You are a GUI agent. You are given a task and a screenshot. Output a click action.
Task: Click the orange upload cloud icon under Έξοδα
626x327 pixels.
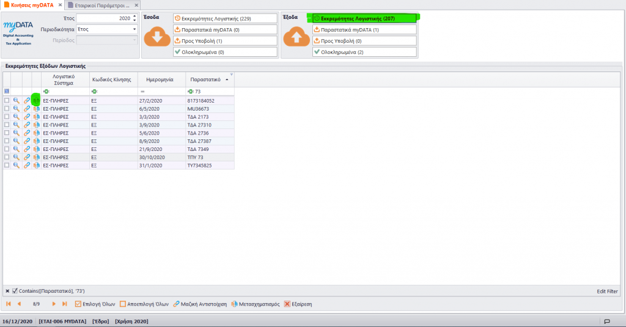296,37
